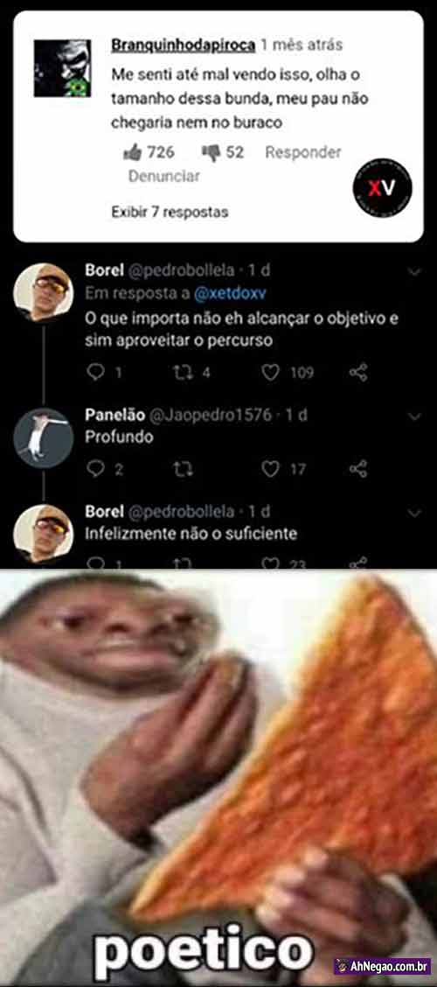Open Panelão's profile avatar
Image resolution: width=437 pixels, height=987 pixels.
[44, 438]
